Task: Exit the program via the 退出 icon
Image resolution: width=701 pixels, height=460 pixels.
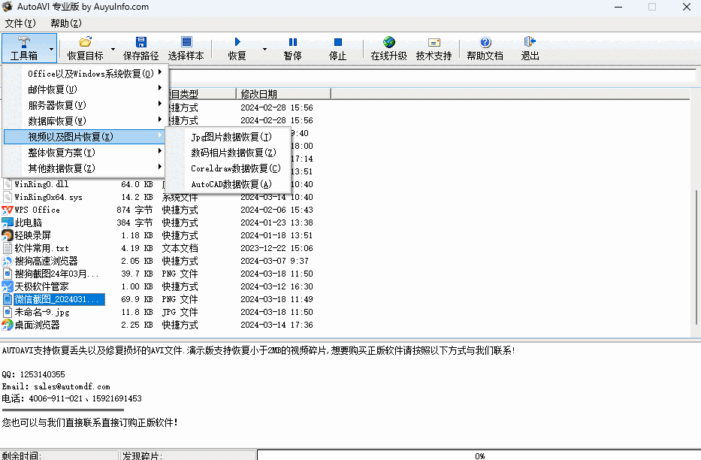Action: (x=529, y=48)
